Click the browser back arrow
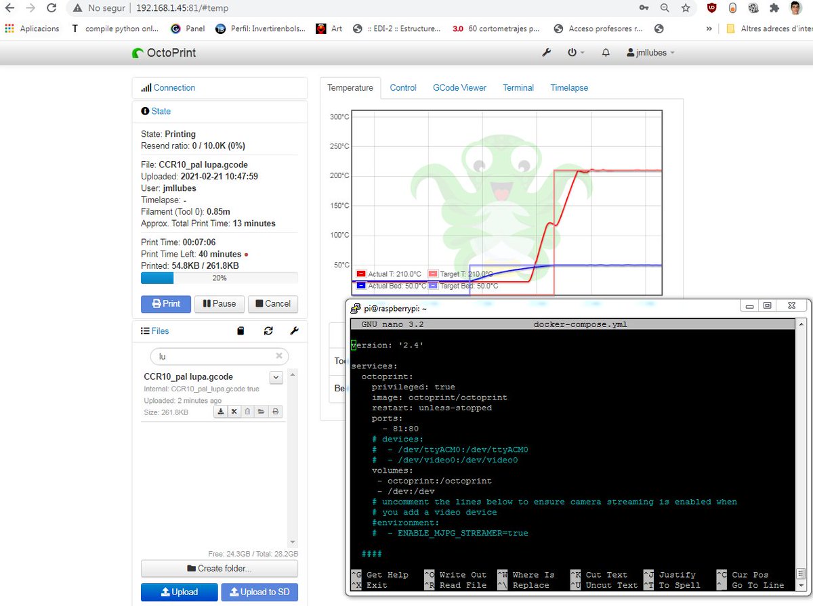Screen dimensions: 813x606 tap(10, 8)
